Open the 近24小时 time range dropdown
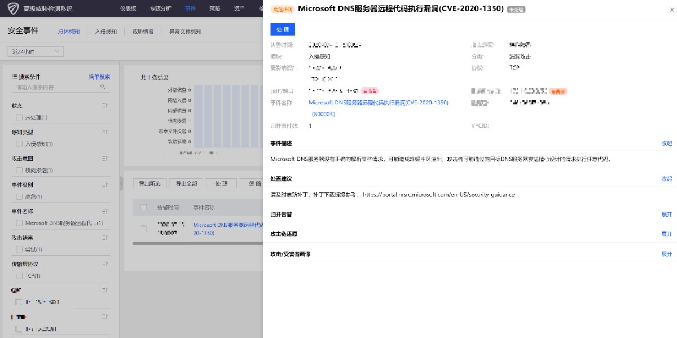 [x=36, y=52]
